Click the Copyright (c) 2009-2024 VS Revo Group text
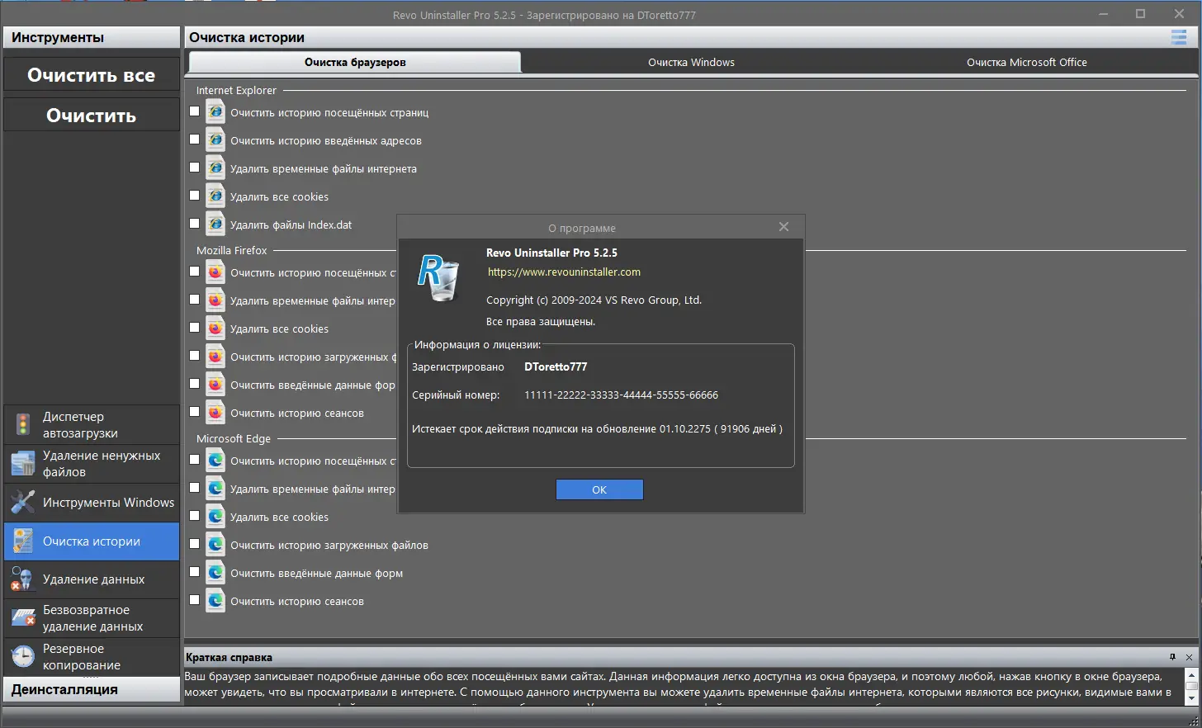 pyautogui.click(x=594, y=300)
